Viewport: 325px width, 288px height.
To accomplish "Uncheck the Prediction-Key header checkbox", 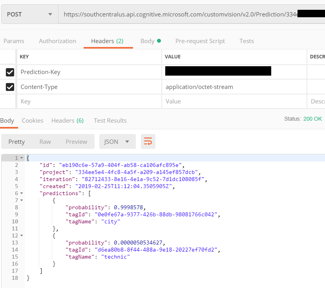I will (10, 72).
